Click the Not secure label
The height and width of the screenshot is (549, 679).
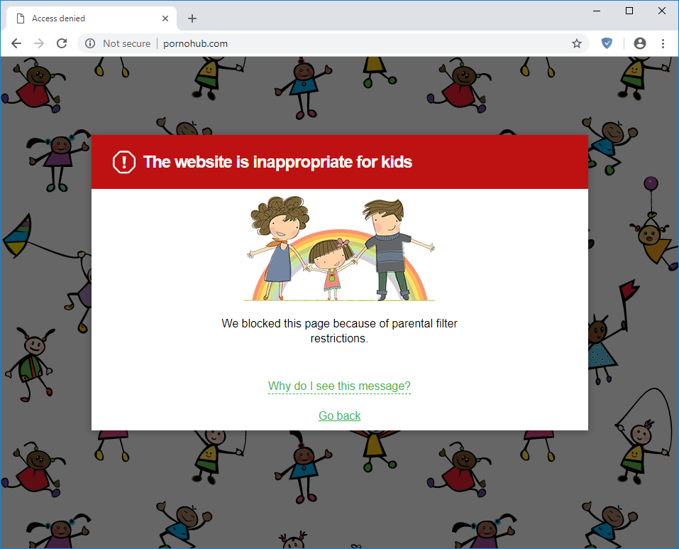[126, 43]
